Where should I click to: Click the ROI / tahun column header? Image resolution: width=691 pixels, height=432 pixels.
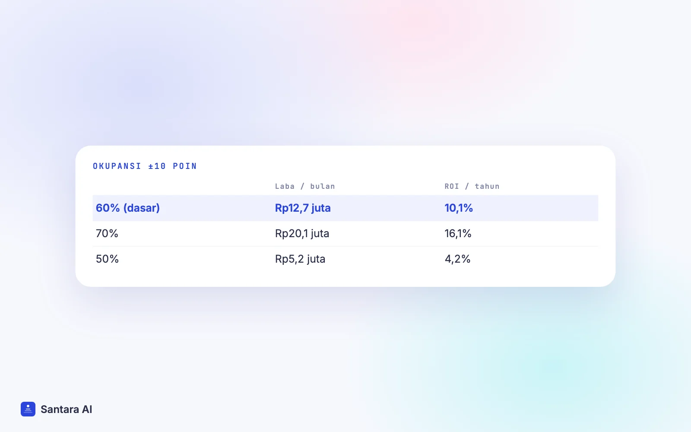pyautogui.click(x=472, y=186)
